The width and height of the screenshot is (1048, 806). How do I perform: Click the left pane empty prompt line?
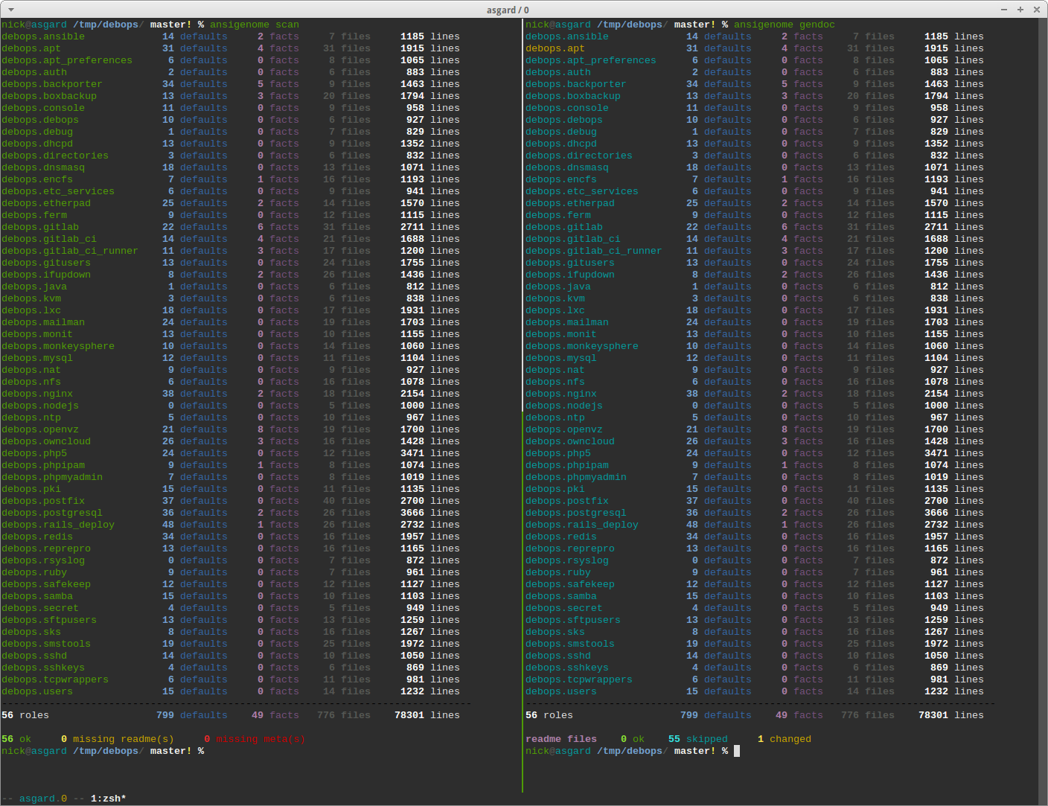click(x=103, y=751)
